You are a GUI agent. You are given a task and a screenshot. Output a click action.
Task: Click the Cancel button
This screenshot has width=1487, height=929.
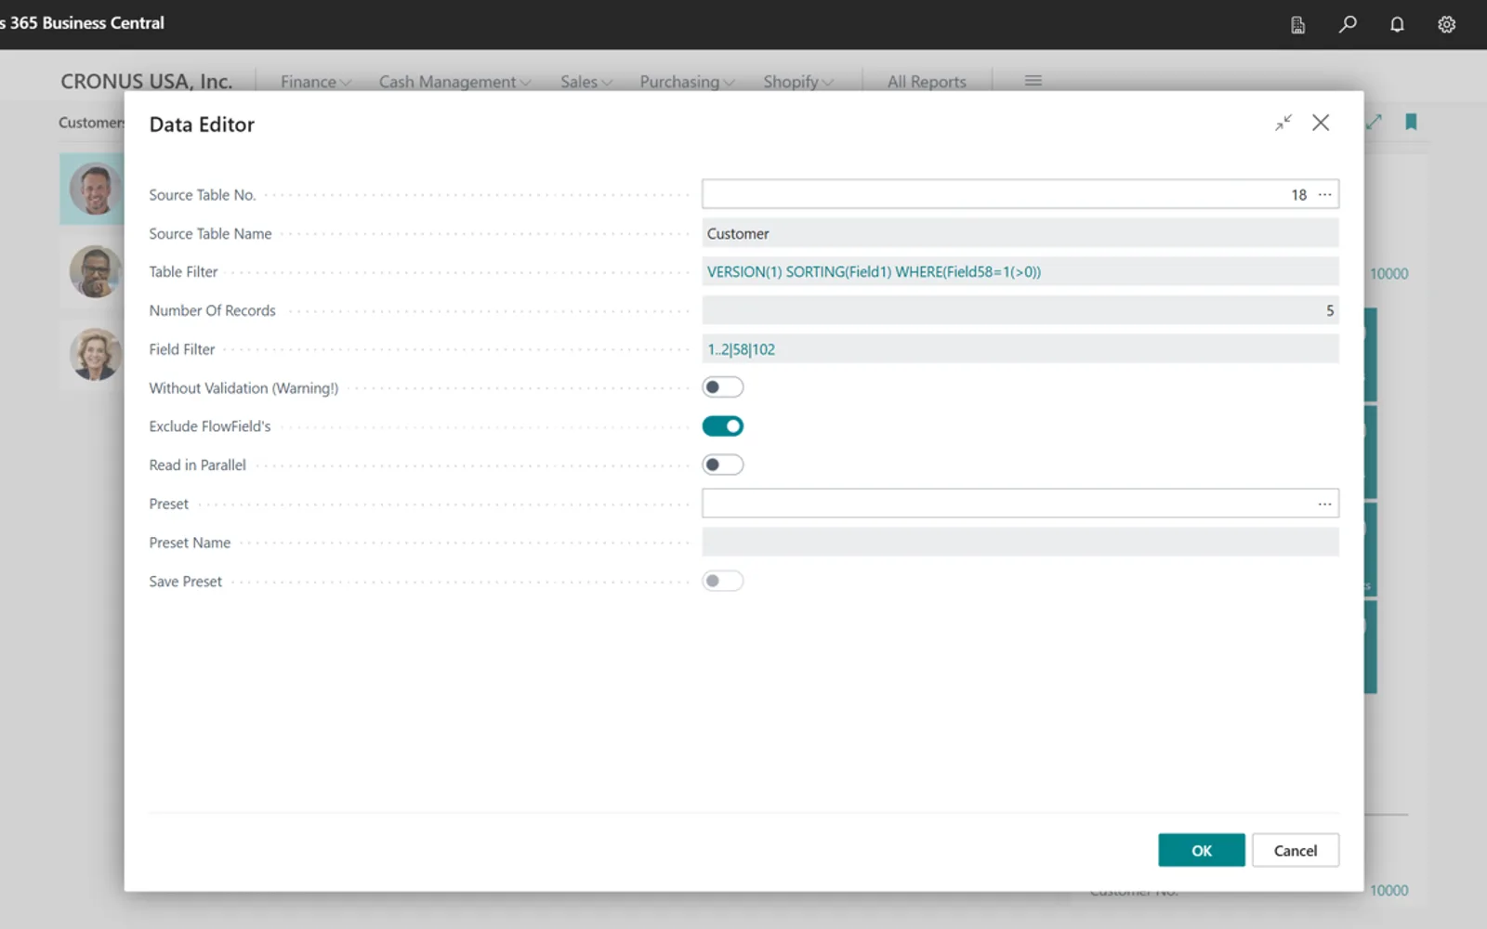pos(1295,850)
